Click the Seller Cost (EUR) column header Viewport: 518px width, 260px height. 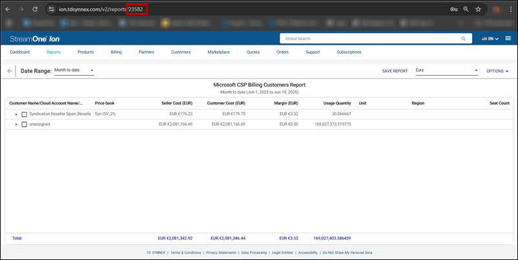point(177,103)
